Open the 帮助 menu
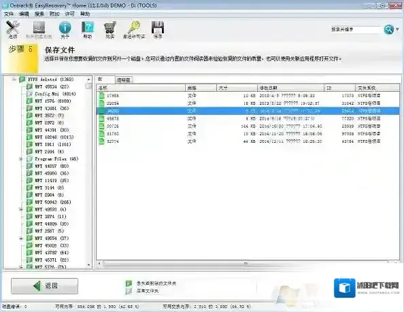 click(x=85, y=14)
